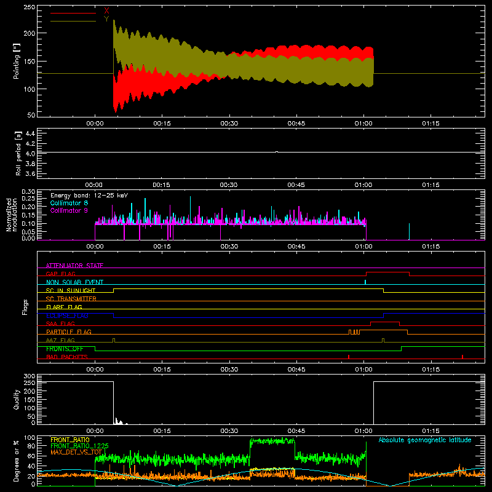492x492 pixels.
Task: Select the SAA_FLAG label
Action: pos(60,323)
